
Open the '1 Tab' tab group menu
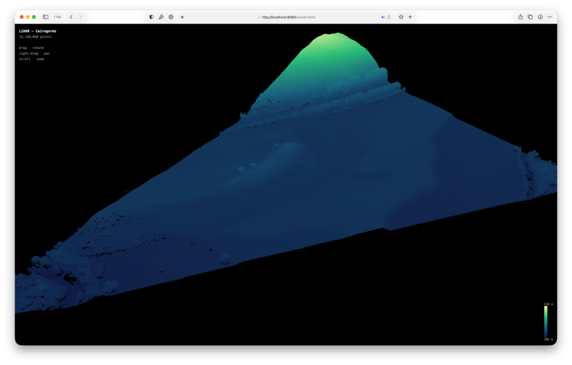tap(58, 17)
